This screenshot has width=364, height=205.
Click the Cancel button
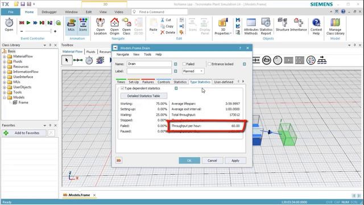[212, 161]
